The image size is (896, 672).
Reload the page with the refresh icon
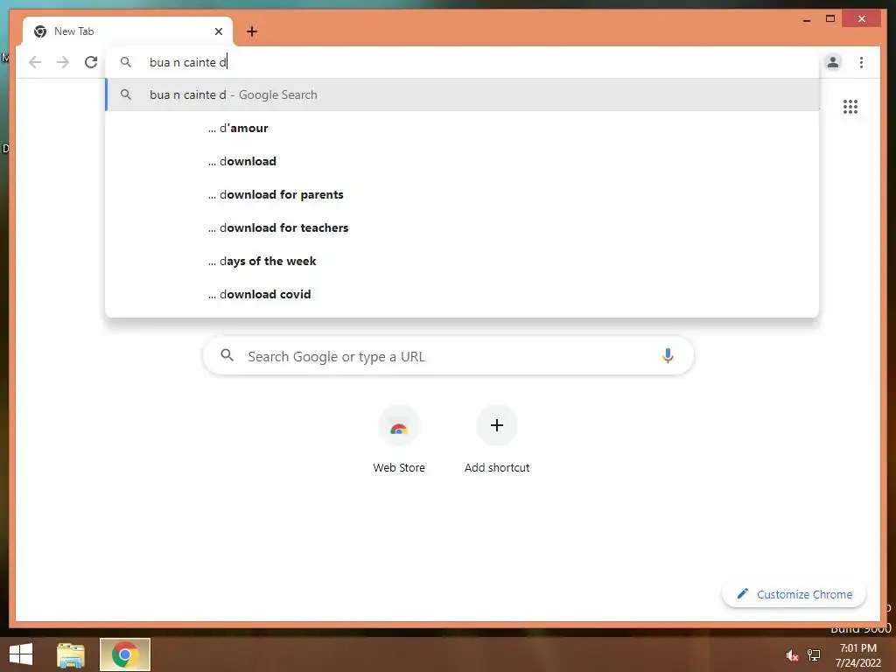coord(91,62)
